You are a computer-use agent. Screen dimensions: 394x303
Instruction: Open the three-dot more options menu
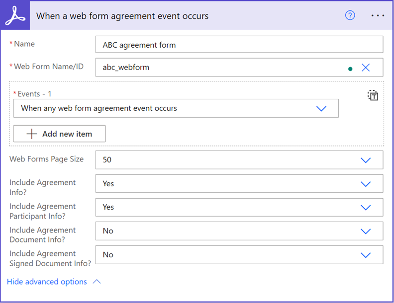pyautogui.click(x=378, y=15)
